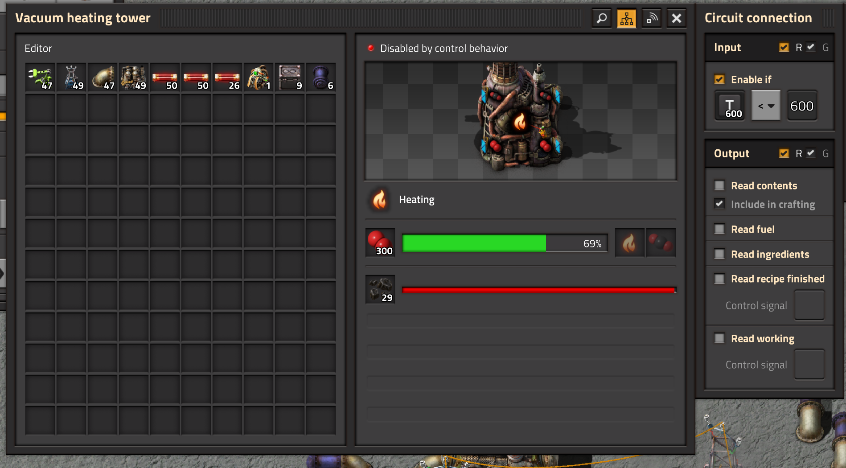Image resolution: width=846 pixels, height=468 pixels.
Task: Enable the Read ingredients checkbox
Action: point(719,254)
